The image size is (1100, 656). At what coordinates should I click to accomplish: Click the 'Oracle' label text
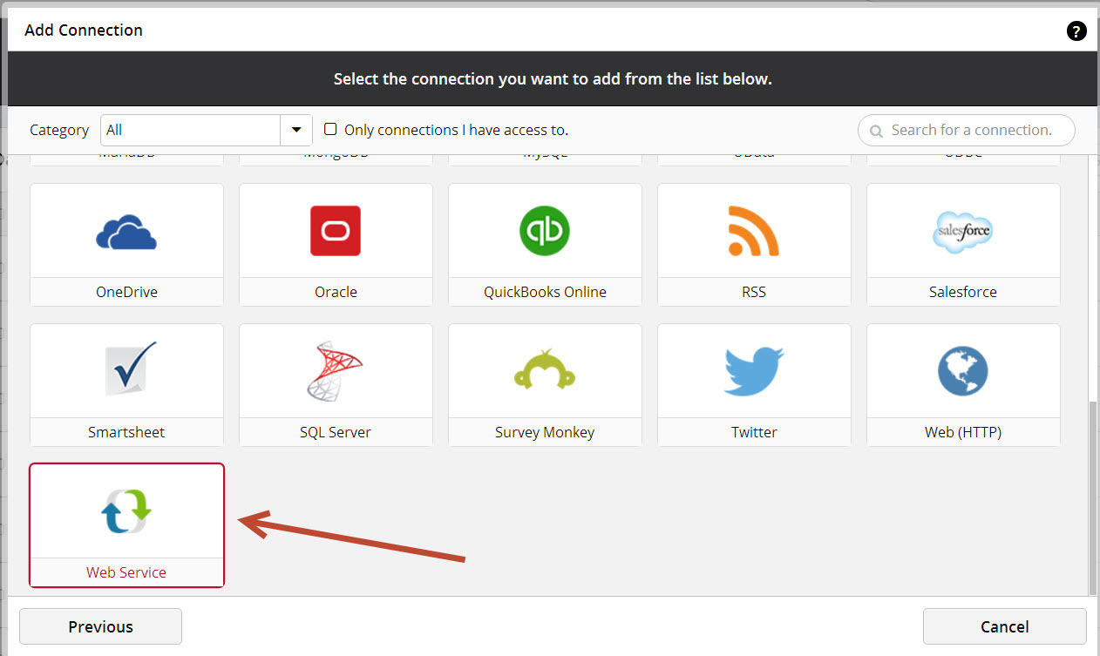(336, 292)
